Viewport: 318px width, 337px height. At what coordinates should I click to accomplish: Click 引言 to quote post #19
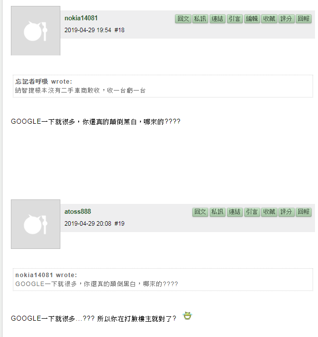click(252, 212)
